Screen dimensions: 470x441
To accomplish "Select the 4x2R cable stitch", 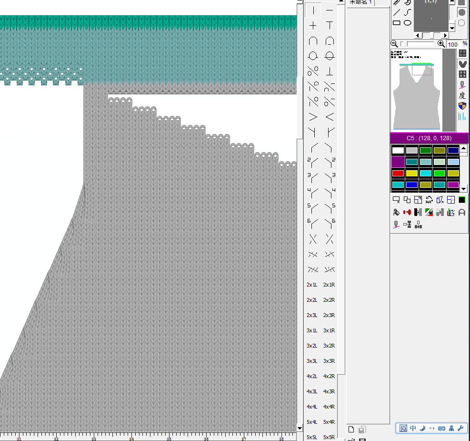I will 329,376.
